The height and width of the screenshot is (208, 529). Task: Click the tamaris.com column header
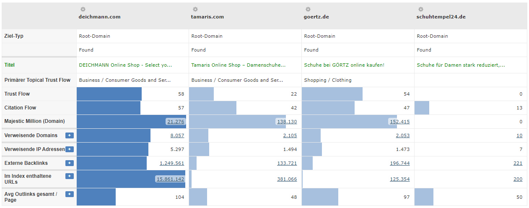click(x=207, y=17)
